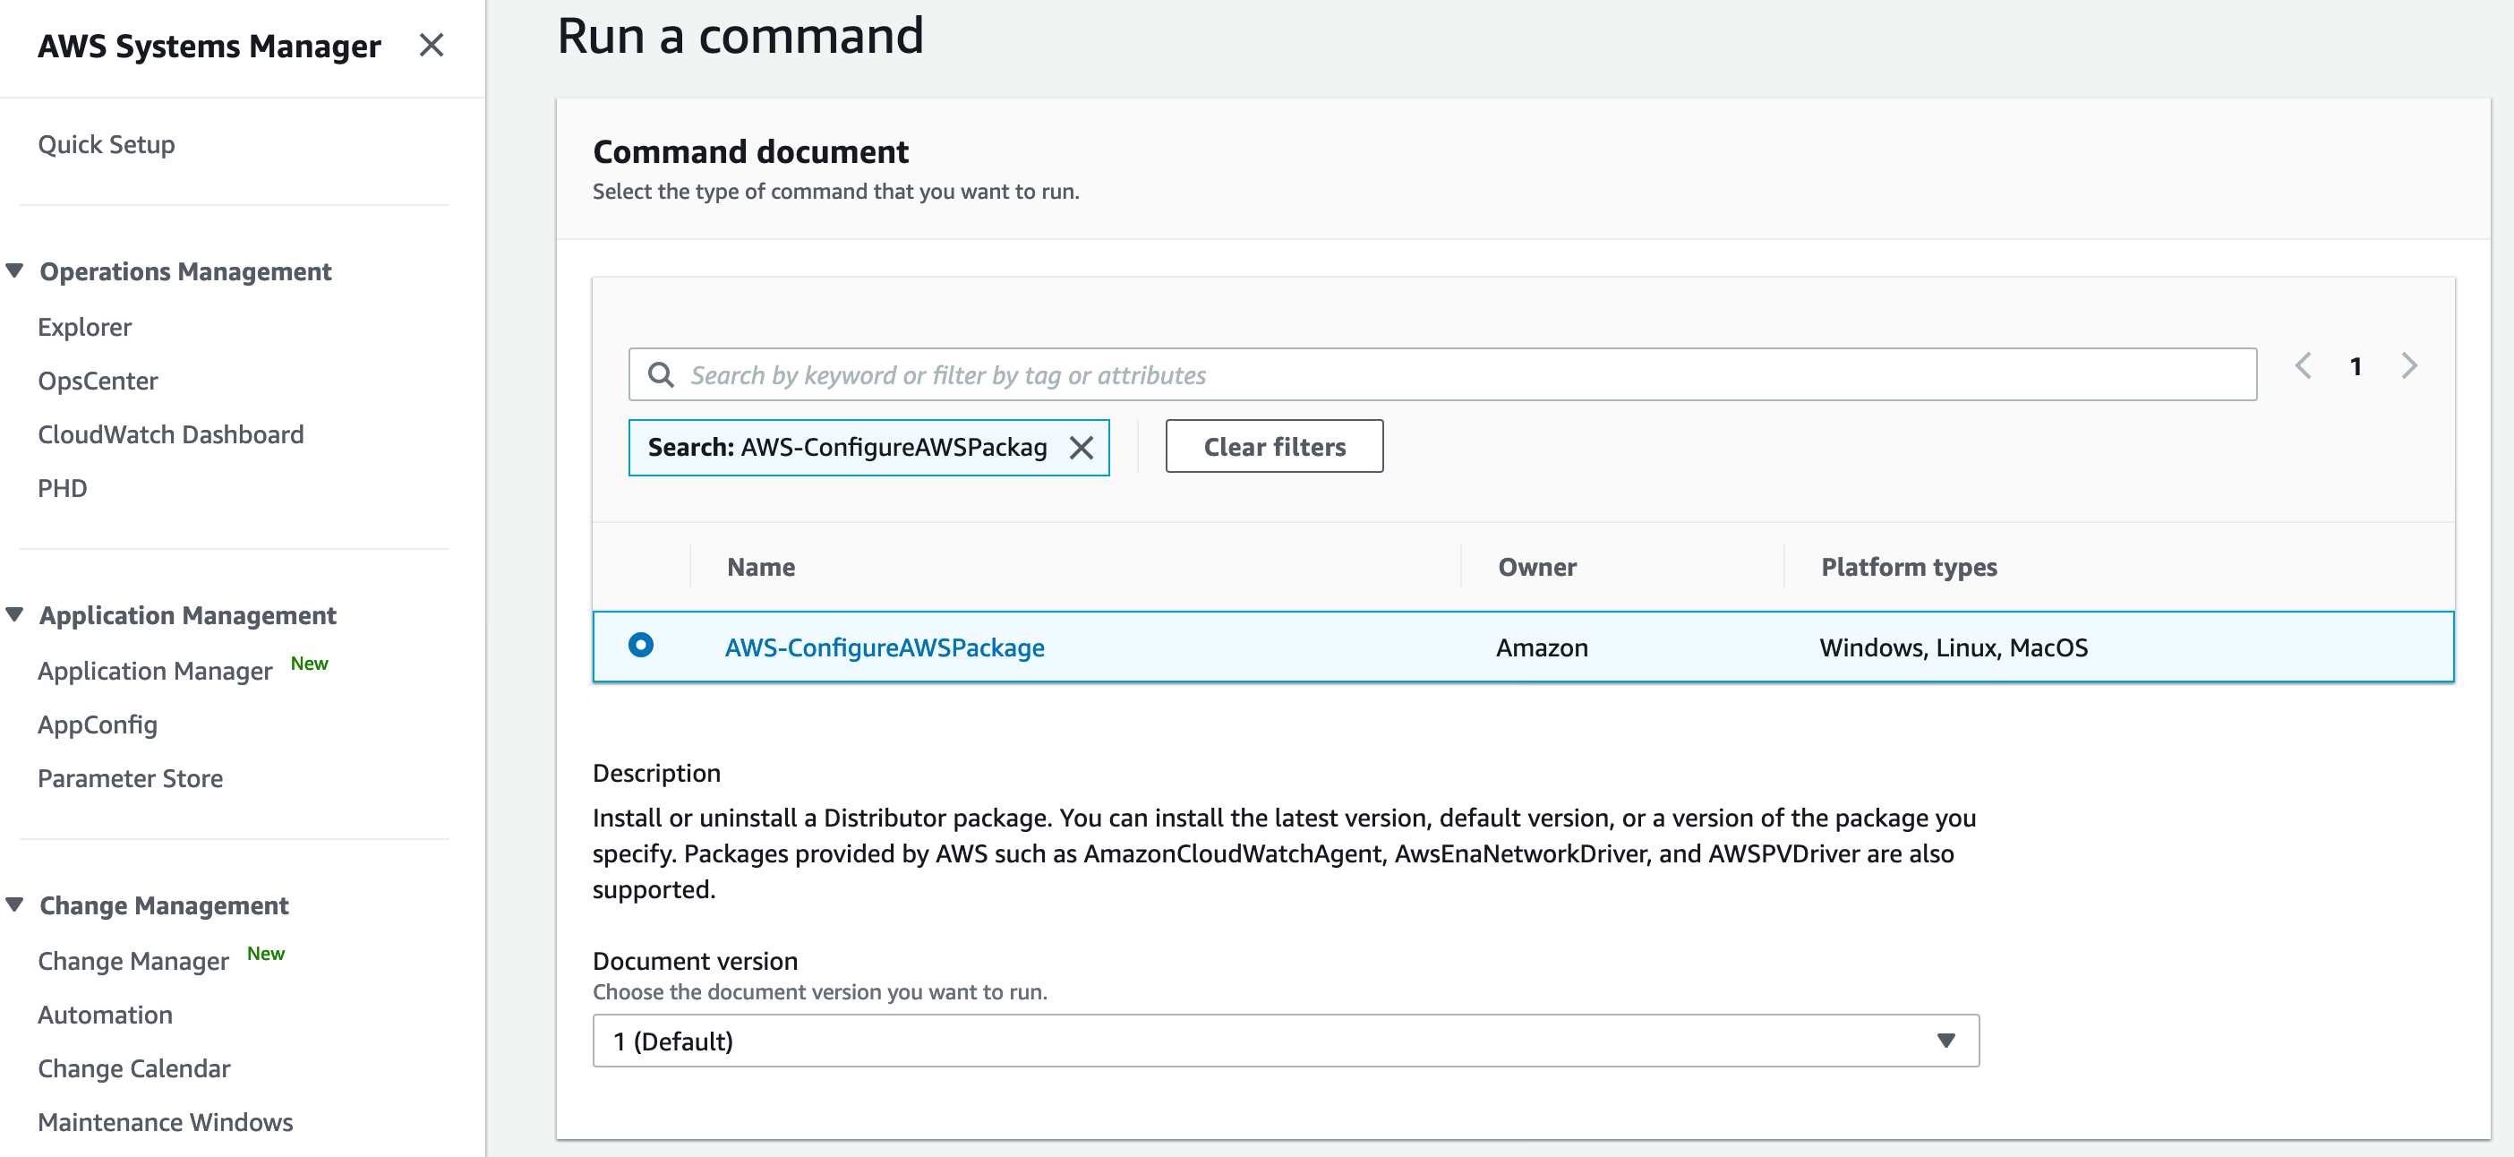This screenshot has width=2514, height=1157.
Task: Close the AWS Systems Manager sidebar
Action: pos(432,45)
